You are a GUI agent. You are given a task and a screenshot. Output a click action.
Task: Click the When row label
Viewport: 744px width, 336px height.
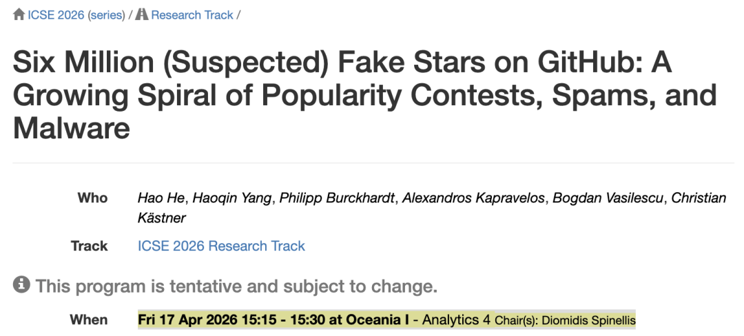coord(89,320)
